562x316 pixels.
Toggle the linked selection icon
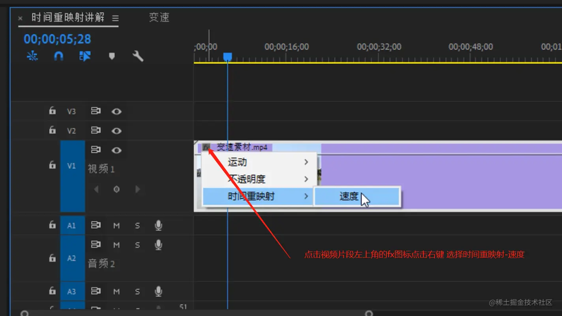[85, 56]
